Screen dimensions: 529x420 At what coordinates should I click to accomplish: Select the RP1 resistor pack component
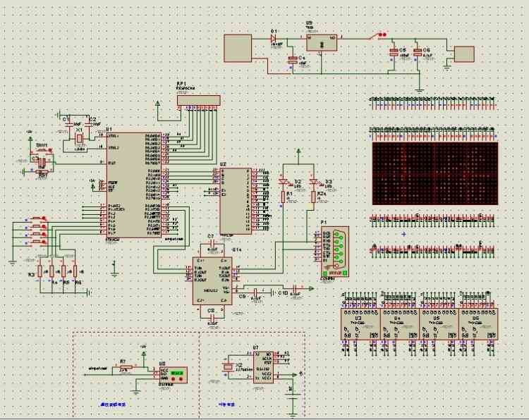point(199,100)
